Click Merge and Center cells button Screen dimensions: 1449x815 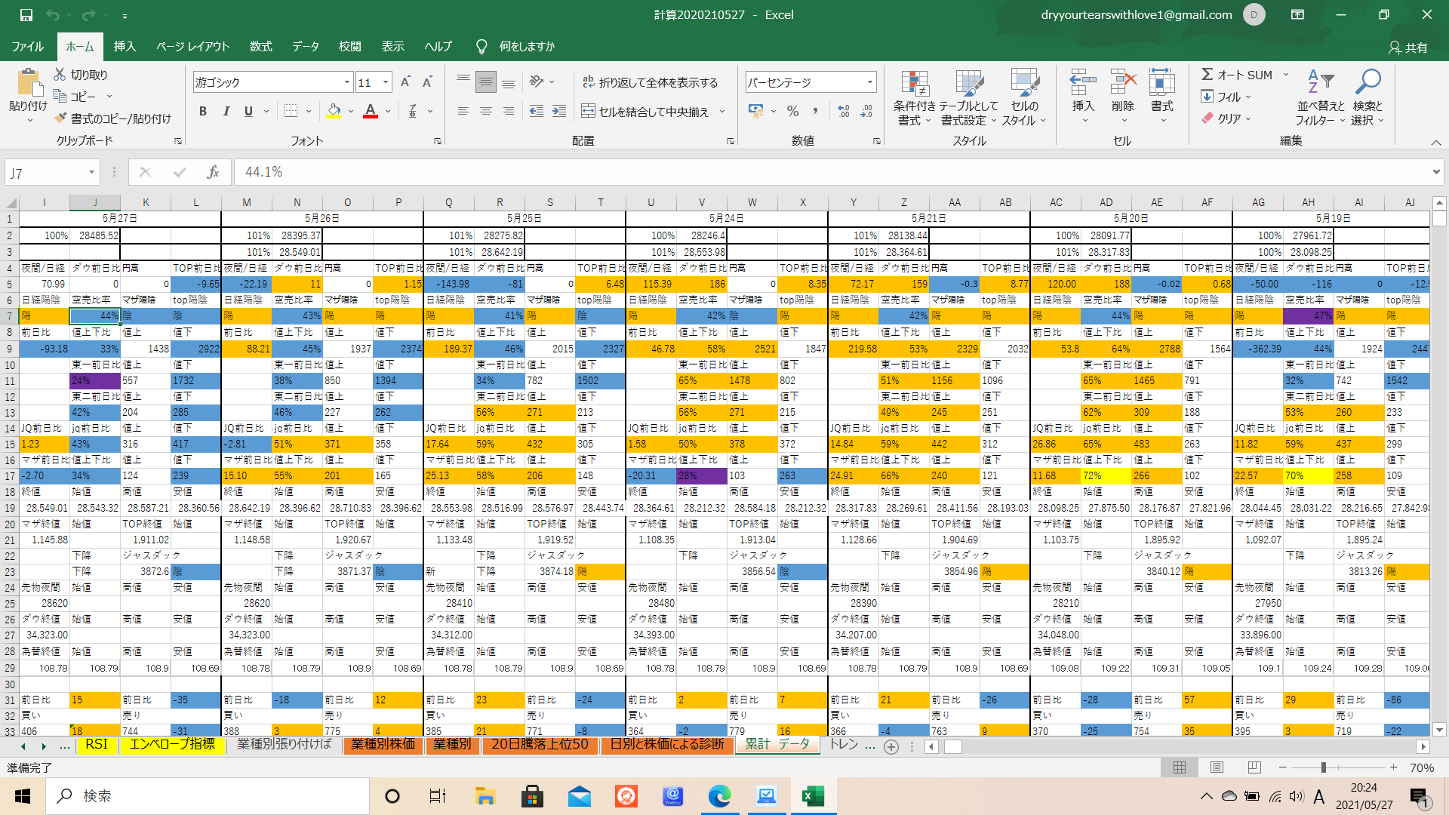[x=646, y=112]
